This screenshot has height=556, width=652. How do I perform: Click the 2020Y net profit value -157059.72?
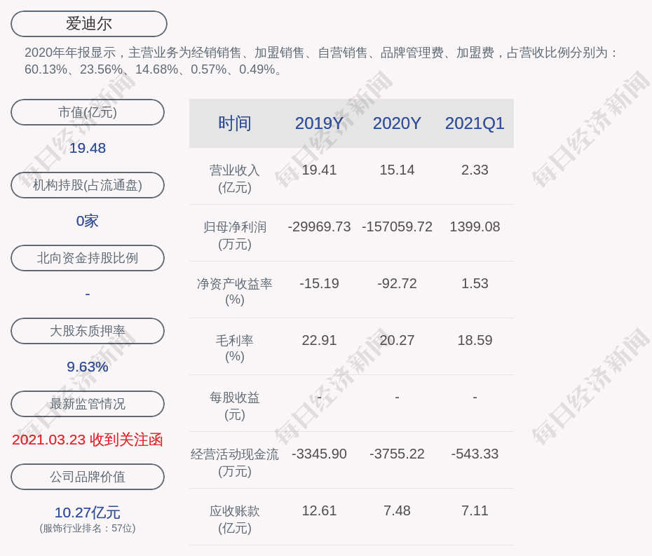397,227
